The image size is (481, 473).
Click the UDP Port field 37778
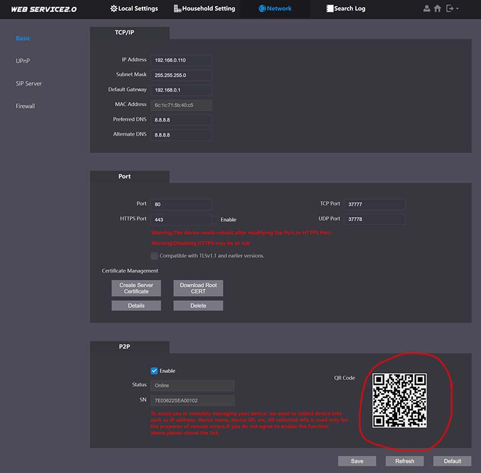point(375,219)
